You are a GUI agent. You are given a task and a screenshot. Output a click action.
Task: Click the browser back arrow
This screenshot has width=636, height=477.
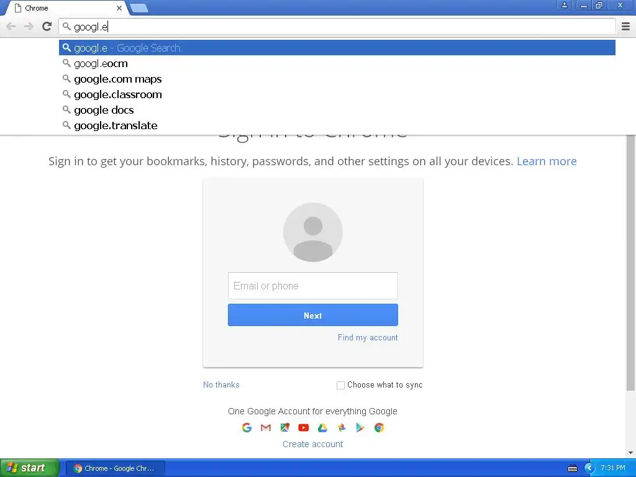[11, 27]
